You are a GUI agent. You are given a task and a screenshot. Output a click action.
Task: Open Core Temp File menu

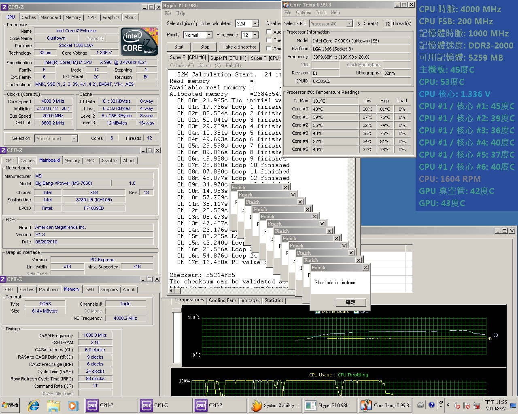288,13
